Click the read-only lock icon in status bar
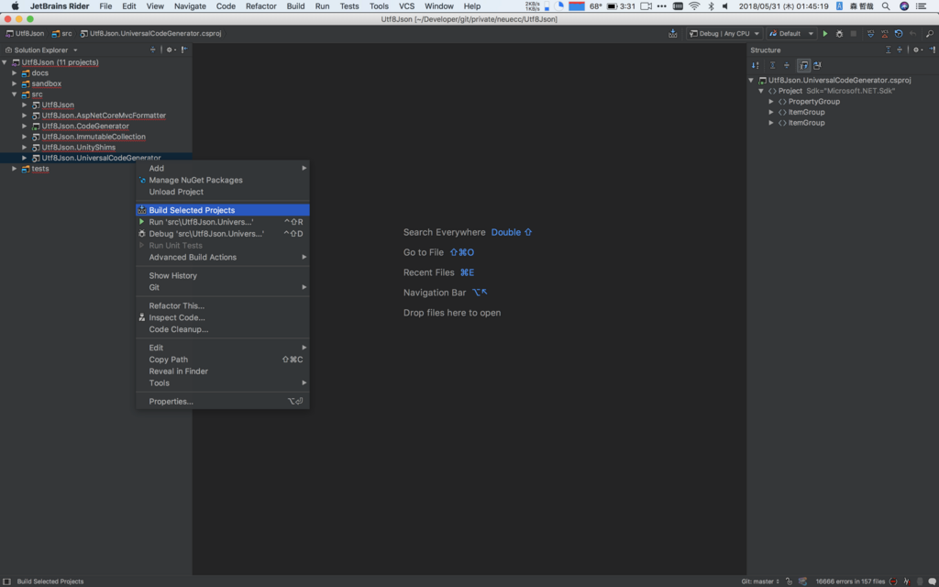Viewport: 939px width, 587px height. tap(789, 581)
